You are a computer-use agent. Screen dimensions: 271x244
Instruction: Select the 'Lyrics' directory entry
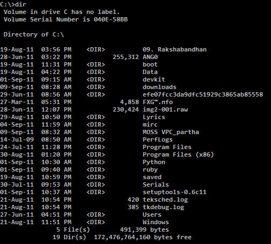click(x=154, y=117)
